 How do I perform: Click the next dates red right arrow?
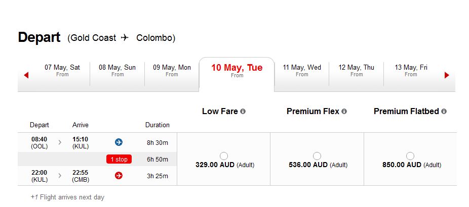[447, 75]
